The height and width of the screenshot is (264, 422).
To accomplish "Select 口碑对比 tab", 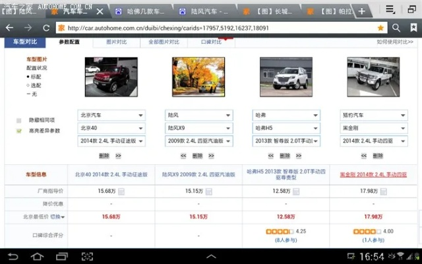I will pyautogui.click(x=211, y=42).
